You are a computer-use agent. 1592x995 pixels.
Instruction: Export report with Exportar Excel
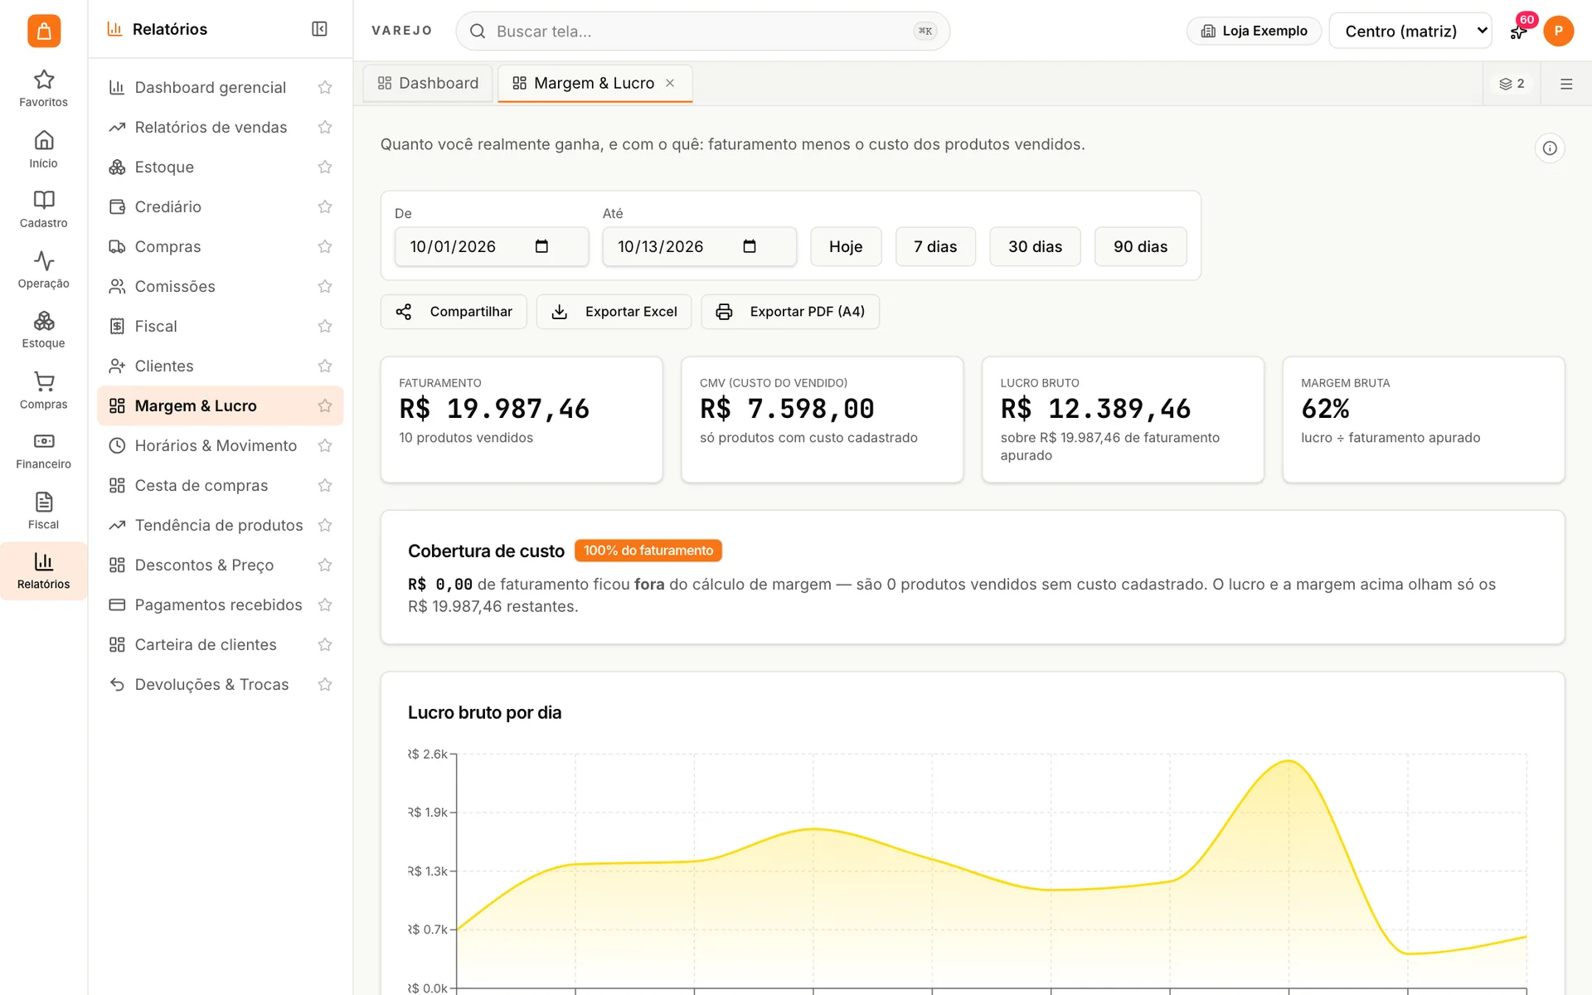click(614, 312)
